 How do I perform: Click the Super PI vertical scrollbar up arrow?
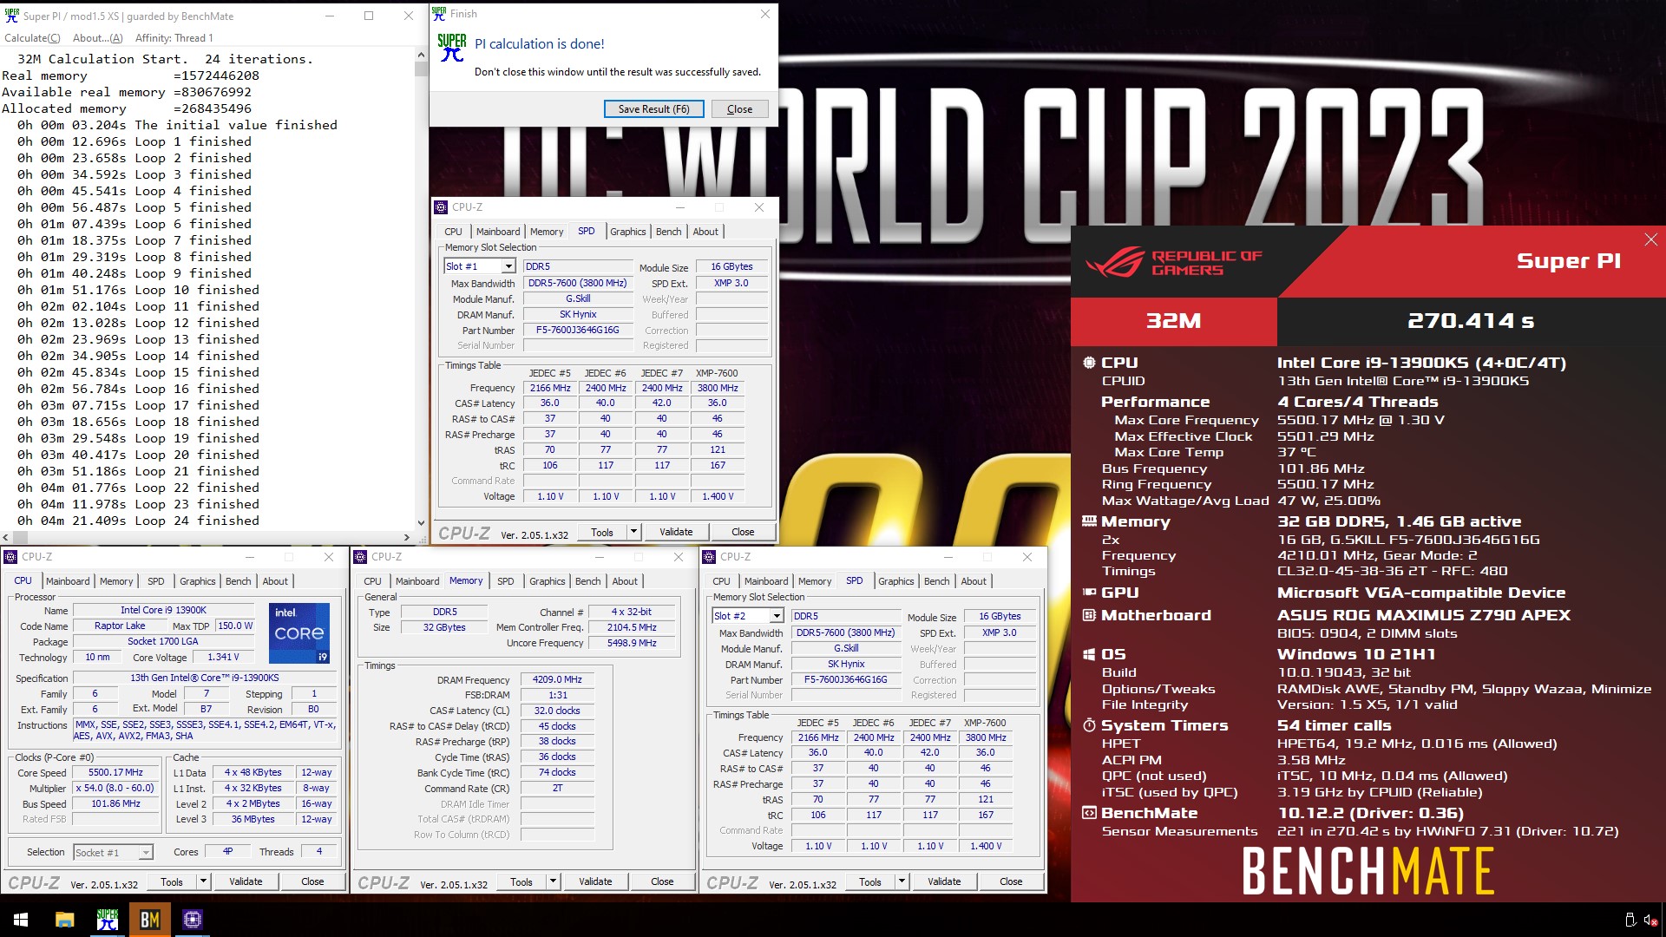(421, 54)
